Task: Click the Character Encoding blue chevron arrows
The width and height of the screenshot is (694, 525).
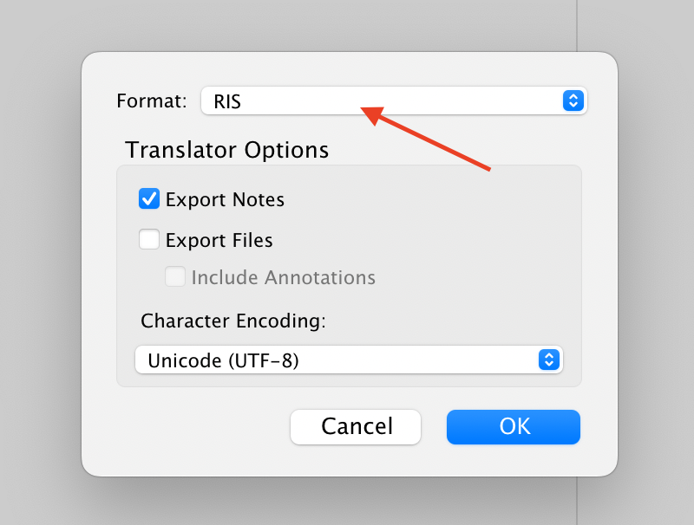Action: [x=548, y=360]
